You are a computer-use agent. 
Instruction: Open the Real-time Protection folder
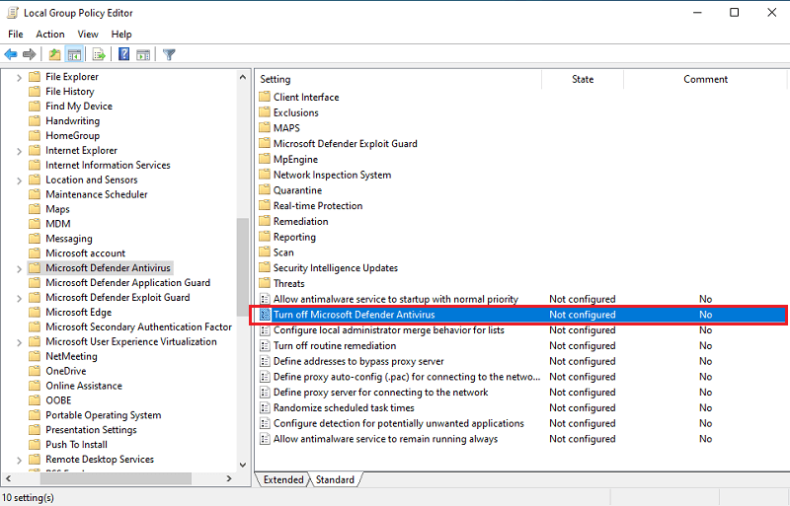(317, 205)
